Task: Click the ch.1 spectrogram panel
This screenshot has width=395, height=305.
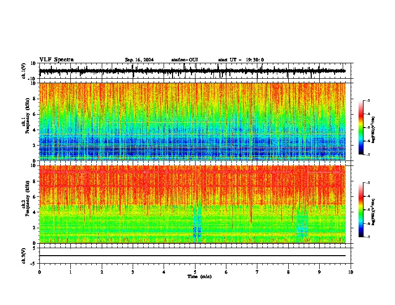Action: pyautogui.click(x=193, y=122)
